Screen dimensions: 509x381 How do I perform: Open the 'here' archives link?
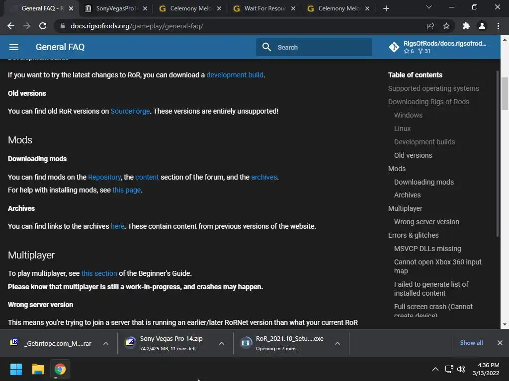pos(117,226)
